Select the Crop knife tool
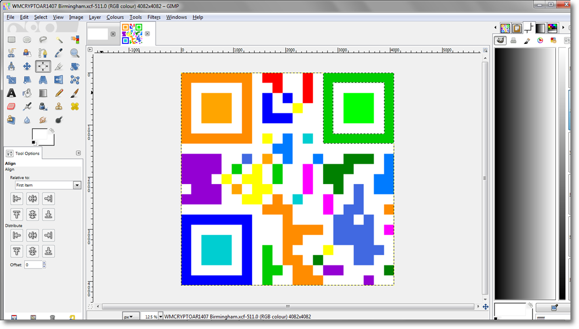The width and height of the screenshot is (579, 329). click(x=59, y=66)
